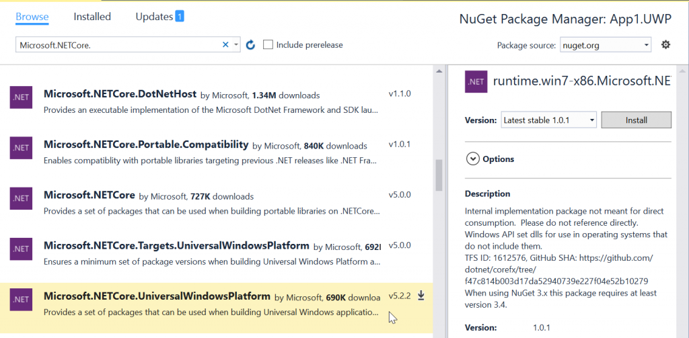Click the .NET icon of Microsoft.NETCore.UniversalWindowsPlatform
689x338 pixels.
[21, 300]
